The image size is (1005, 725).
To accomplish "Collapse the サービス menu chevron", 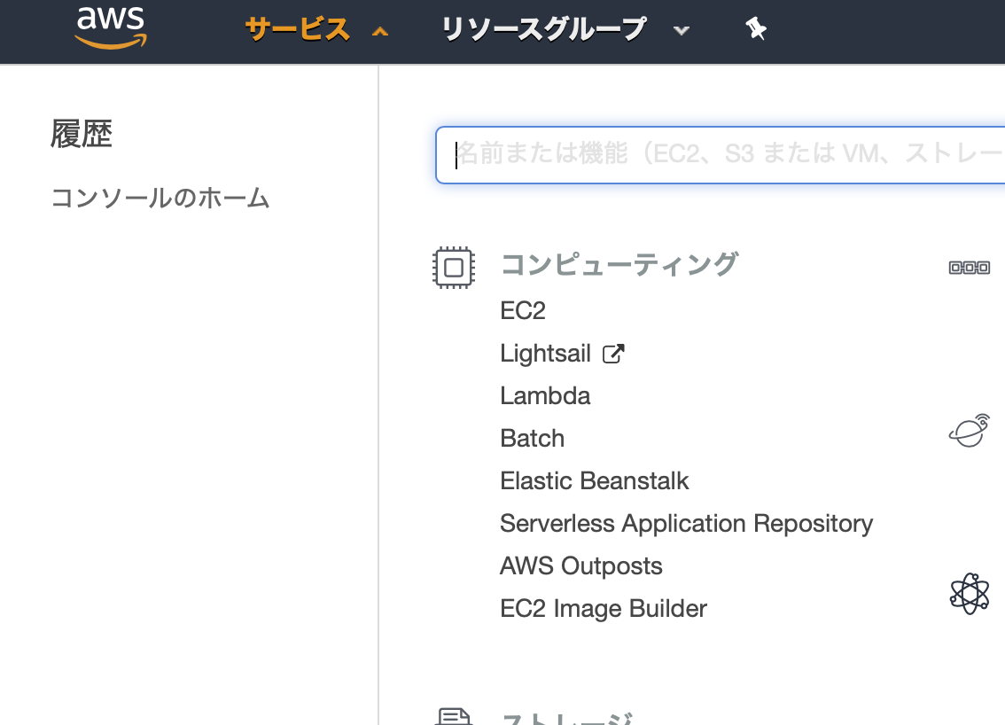I will click(379, 30).
